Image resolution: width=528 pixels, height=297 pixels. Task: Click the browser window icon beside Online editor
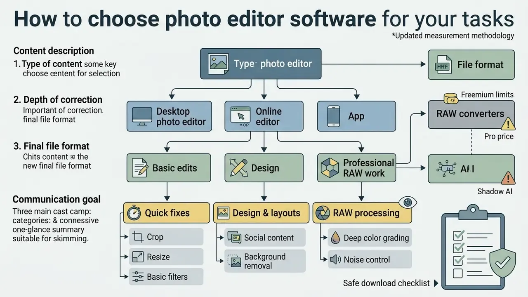(240, 116)
